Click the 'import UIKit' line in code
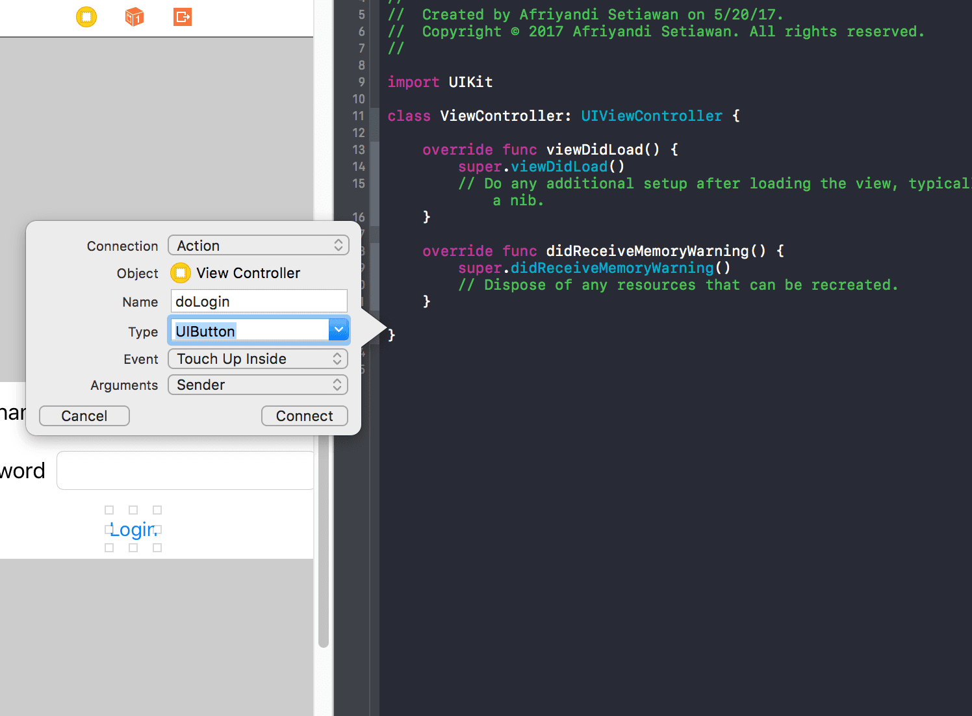 [x=440, y=82]
